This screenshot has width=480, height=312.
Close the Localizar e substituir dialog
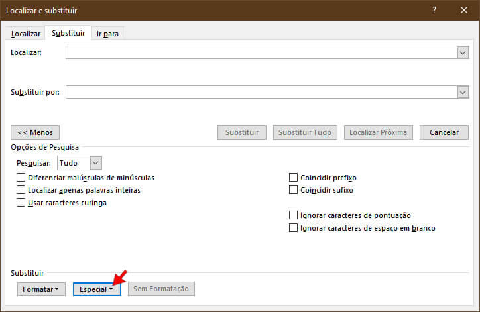[x=464, y=10]
